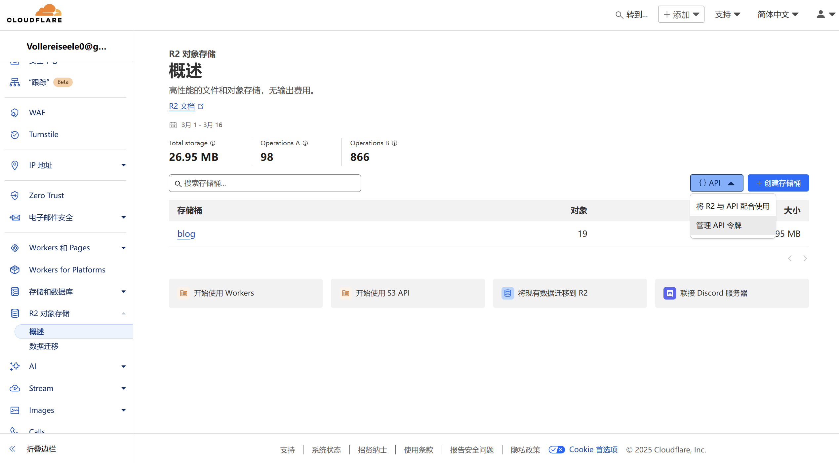This screenshot has height=463, width=839.
Task: Click the 创建存储桶 button
Action: coord(778,183)
